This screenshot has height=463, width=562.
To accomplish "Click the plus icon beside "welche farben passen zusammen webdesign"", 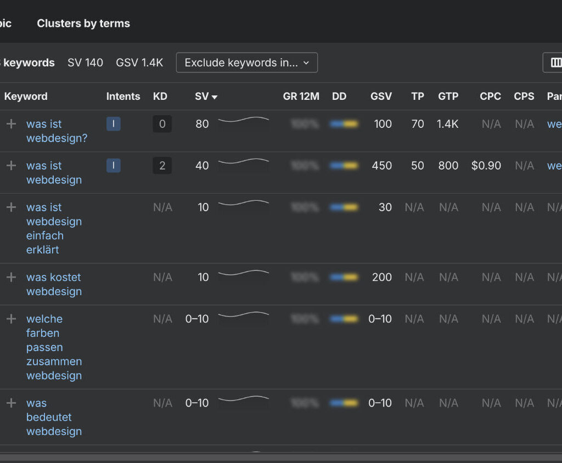I will tap(11, 319).
